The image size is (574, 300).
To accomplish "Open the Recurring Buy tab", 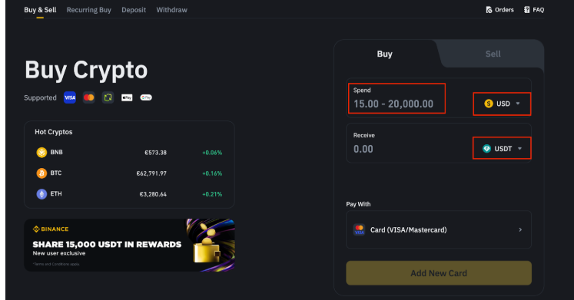I will [89, 10].
